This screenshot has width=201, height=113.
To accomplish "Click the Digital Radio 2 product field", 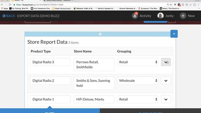I will (50, 81).
